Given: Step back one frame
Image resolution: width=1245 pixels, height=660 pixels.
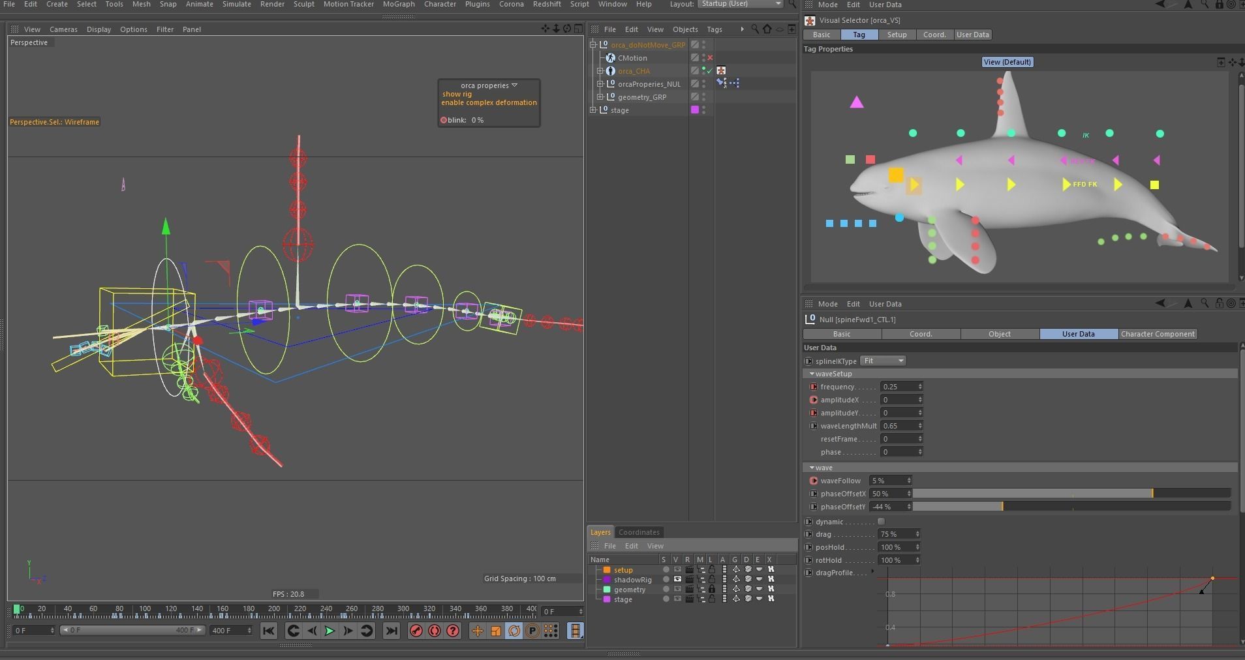Looking at the screenshot, I should click(311, 631).
